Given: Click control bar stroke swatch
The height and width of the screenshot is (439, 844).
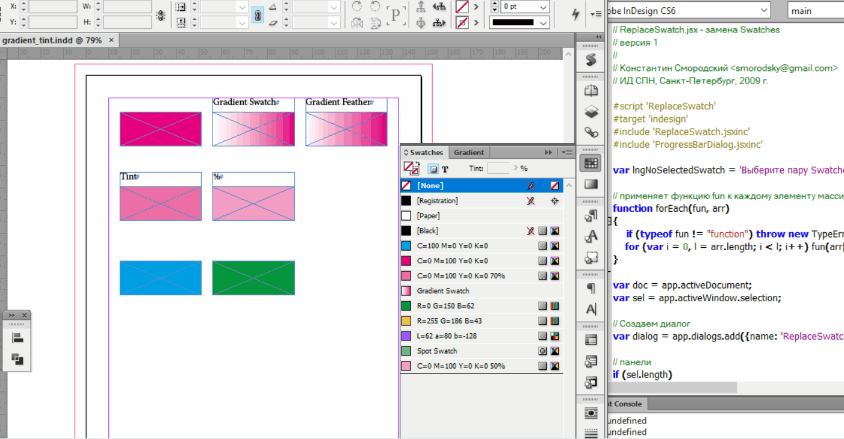Looking at the screenshot, I should coord(462,23).
